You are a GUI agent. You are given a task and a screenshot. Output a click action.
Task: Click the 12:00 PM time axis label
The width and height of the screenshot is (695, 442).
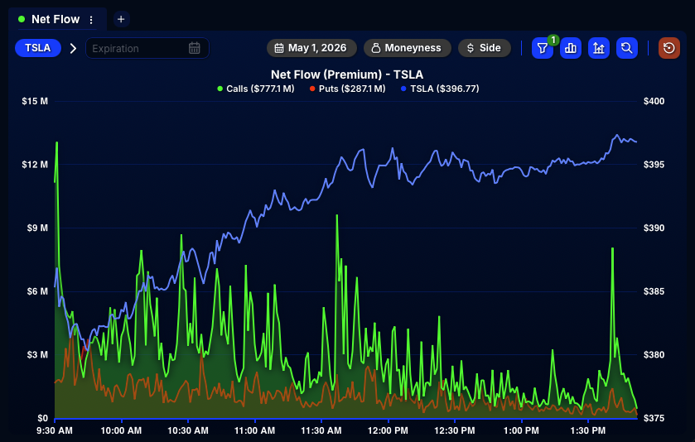click(388, 430)
